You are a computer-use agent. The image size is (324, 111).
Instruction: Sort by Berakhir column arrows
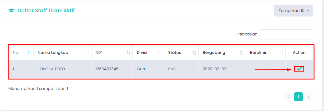[281, 53]
